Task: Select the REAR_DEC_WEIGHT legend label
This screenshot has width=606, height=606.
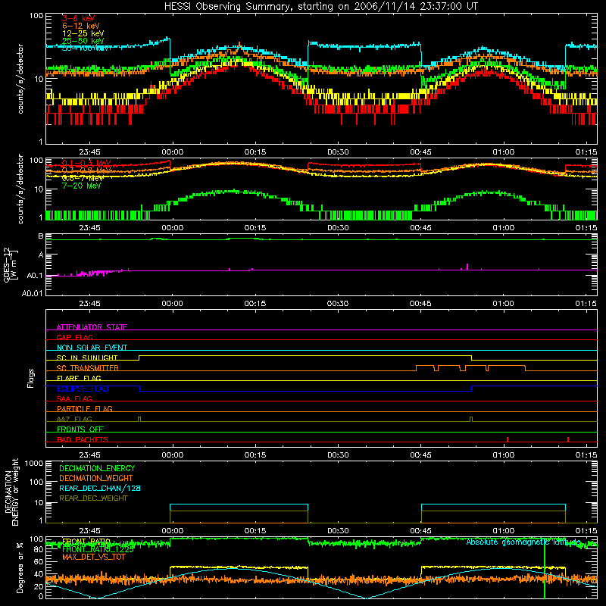Action: [x=93, y=498]
